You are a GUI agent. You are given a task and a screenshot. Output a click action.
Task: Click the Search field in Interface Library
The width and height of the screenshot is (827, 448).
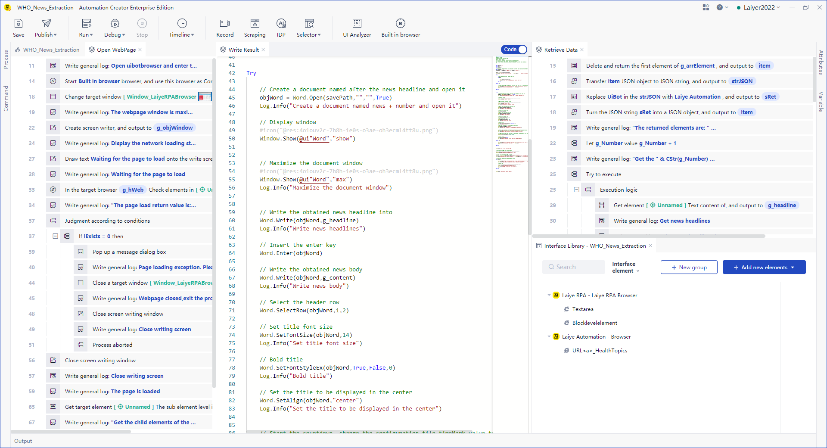coord(574,267)
